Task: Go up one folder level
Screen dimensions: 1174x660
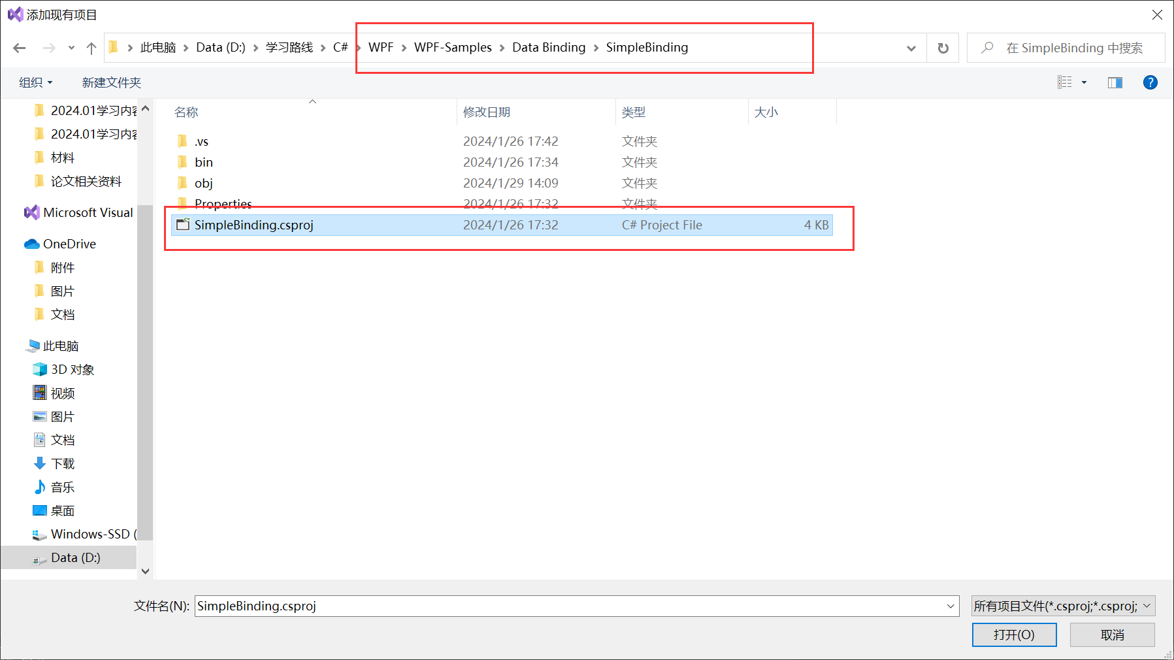Action: 91,48
